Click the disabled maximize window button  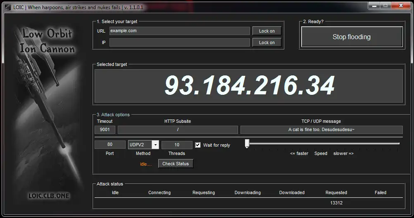pyautogui.click(x=385, y=5)
